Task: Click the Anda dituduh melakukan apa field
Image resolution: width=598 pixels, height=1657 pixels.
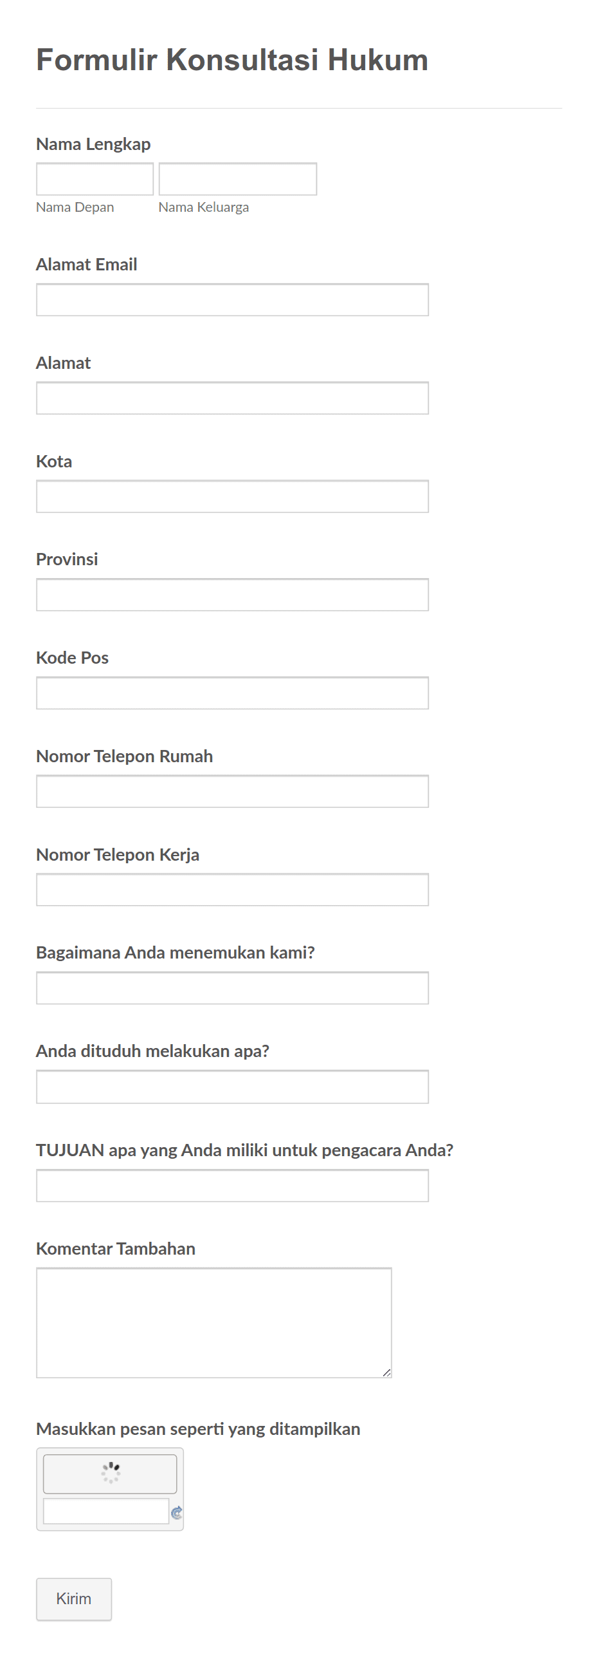Action: [232, 1087]
